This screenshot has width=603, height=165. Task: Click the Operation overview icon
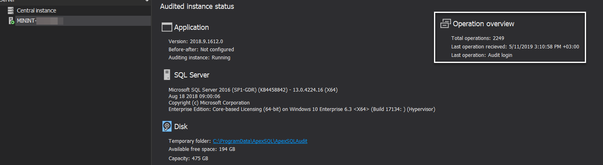(x=445, y=24)
